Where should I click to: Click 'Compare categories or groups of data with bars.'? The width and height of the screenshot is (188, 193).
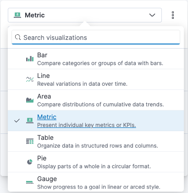click(100, 63)
